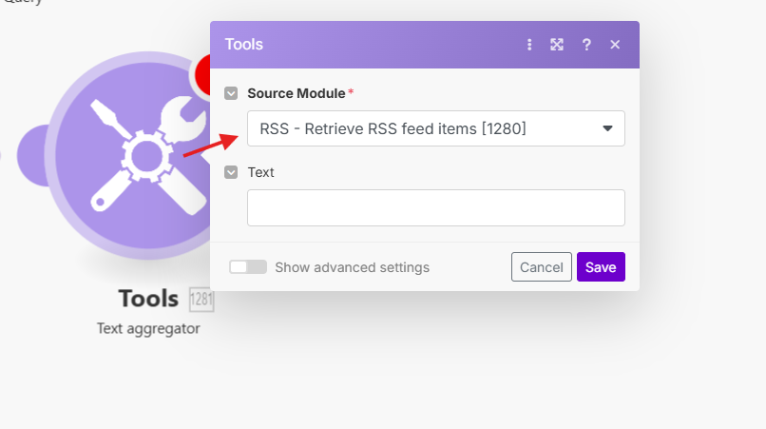Click the Tools module name label
The width and height of the screenshot is (766, 429).
click(148, 299)
